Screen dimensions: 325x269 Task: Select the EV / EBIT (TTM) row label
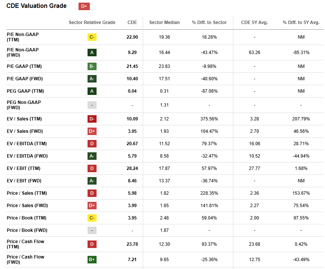24,168
